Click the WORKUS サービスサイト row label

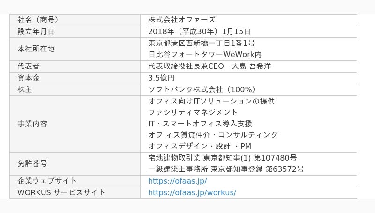(61, 193)
